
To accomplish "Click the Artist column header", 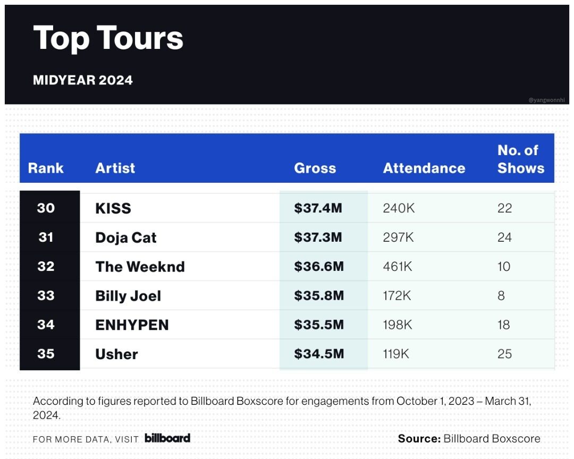I will [115, 168].
